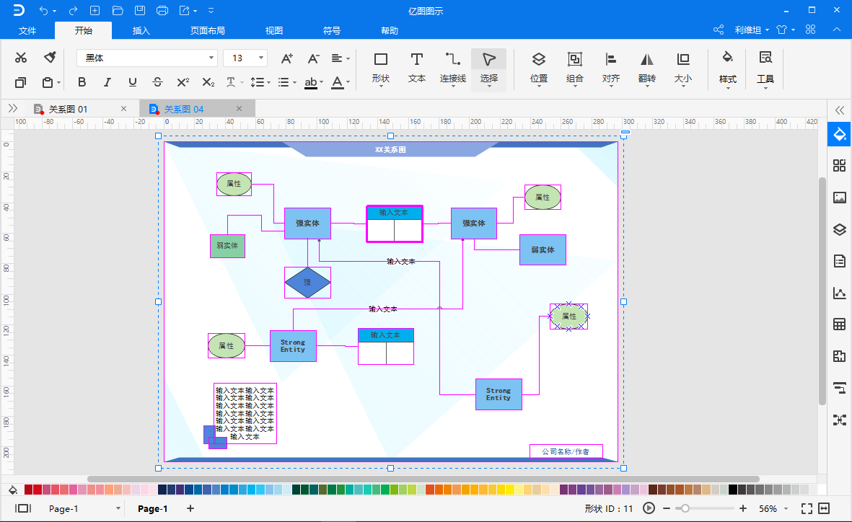The height and width of the screenshot is (522, 852).
Task: Switch to the 视图 ribbon tab
Action: click(x=274, y=30)
